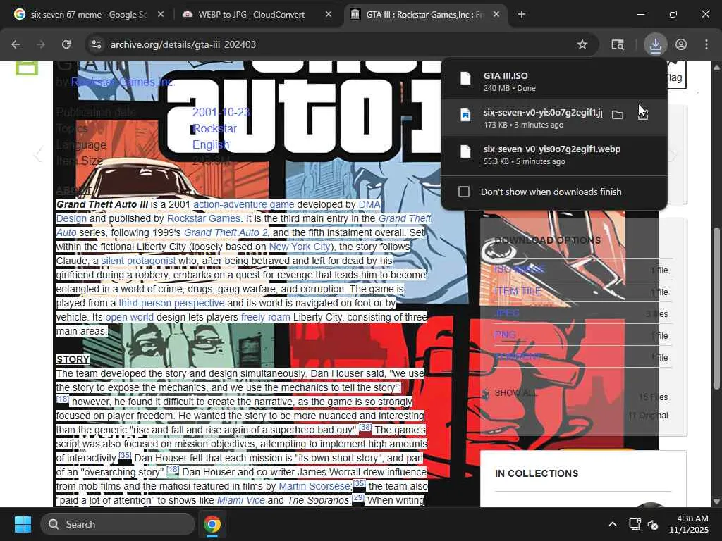Open the GTA III.ISO file icon
Screen dimensions: 722x541
[465, 78]
